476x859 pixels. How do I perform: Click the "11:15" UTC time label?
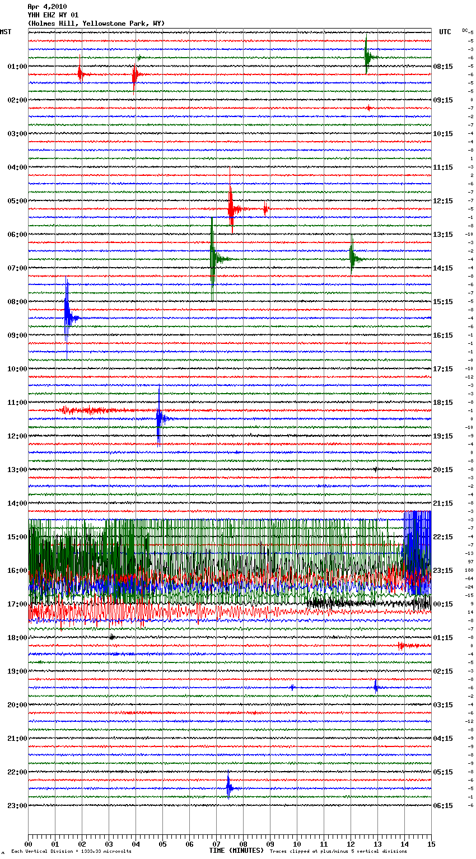click(x=443, y=167)
